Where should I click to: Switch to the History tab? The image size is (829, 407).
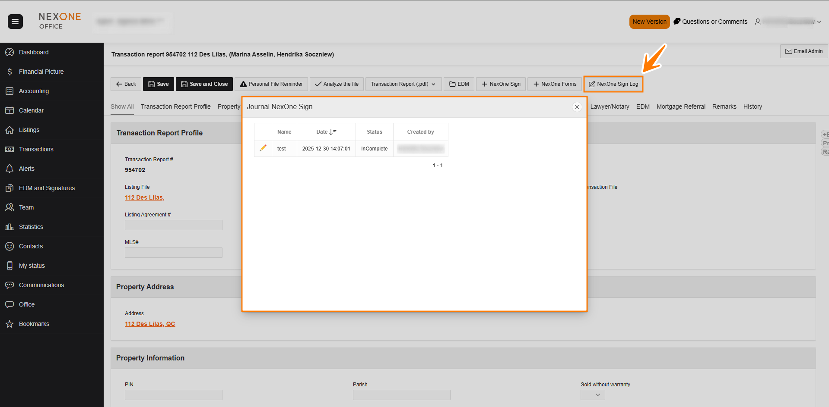[x=752, y=106]
